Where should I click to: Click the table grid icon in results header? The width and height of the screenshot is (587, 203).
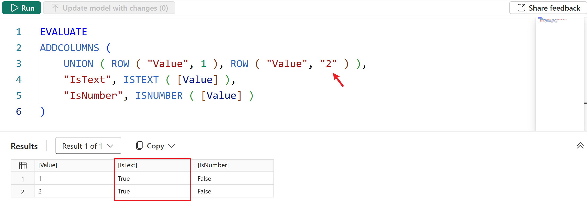pyautogui.click(x=23, y=166)
